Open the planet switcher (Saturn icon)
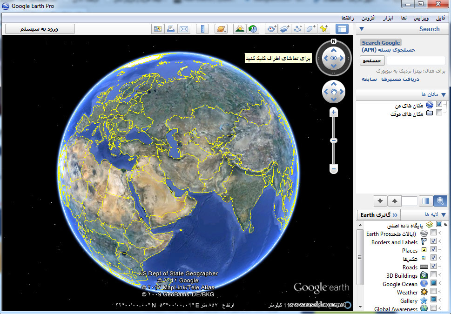 (x=221, y=29)
